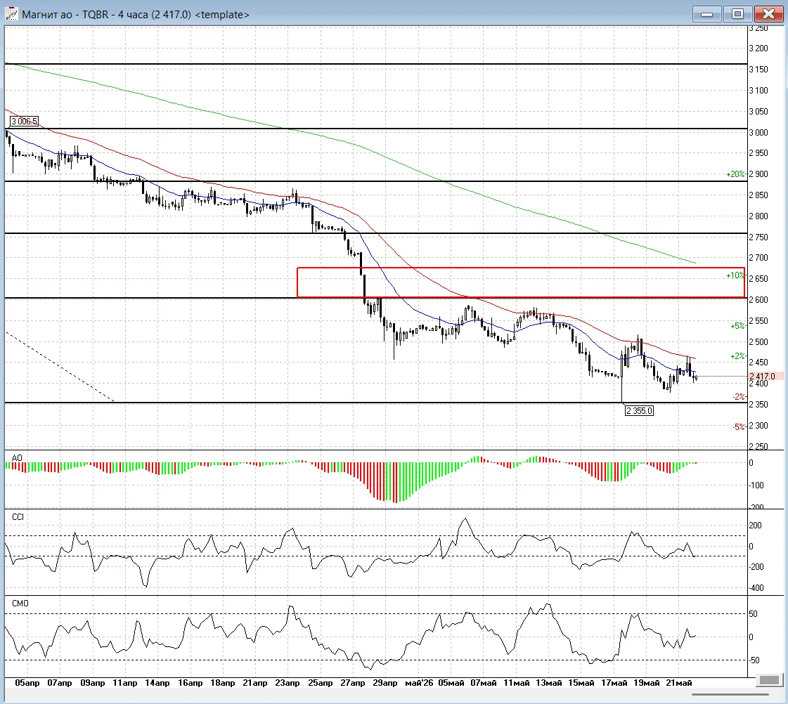Click the -5% level marker
788x704 pixels.
739,426
